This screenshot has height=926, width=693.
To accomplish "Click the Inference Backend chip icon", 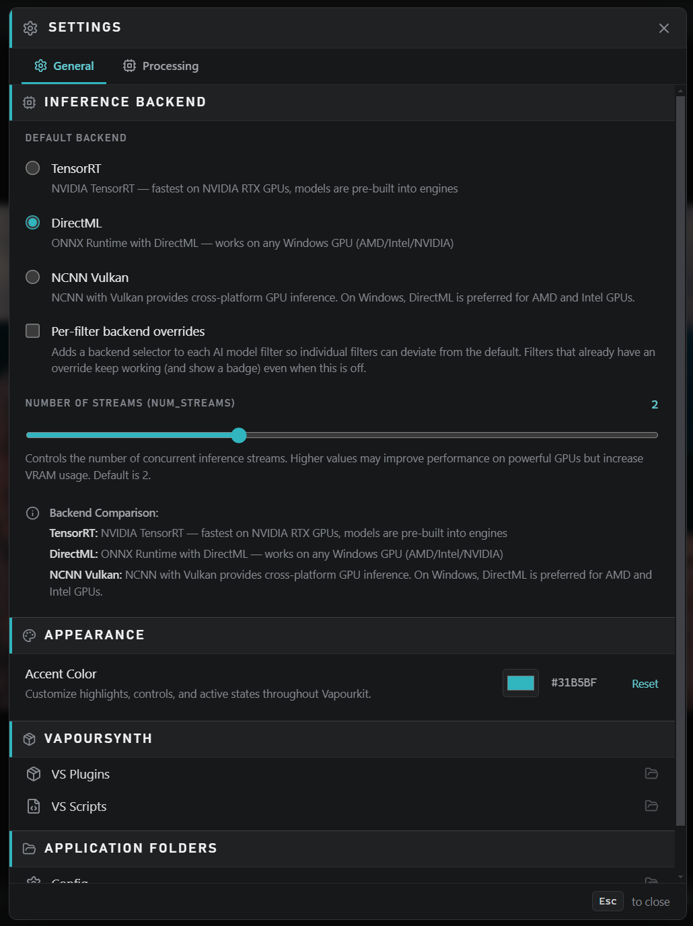I will click(30, 102).
